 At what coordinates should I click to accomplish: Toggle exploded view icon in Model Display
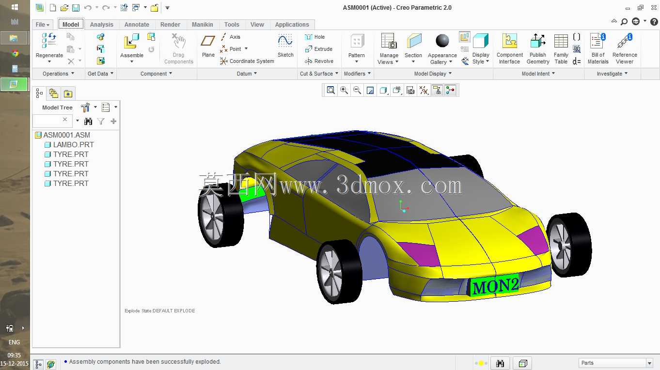[465, 37]
